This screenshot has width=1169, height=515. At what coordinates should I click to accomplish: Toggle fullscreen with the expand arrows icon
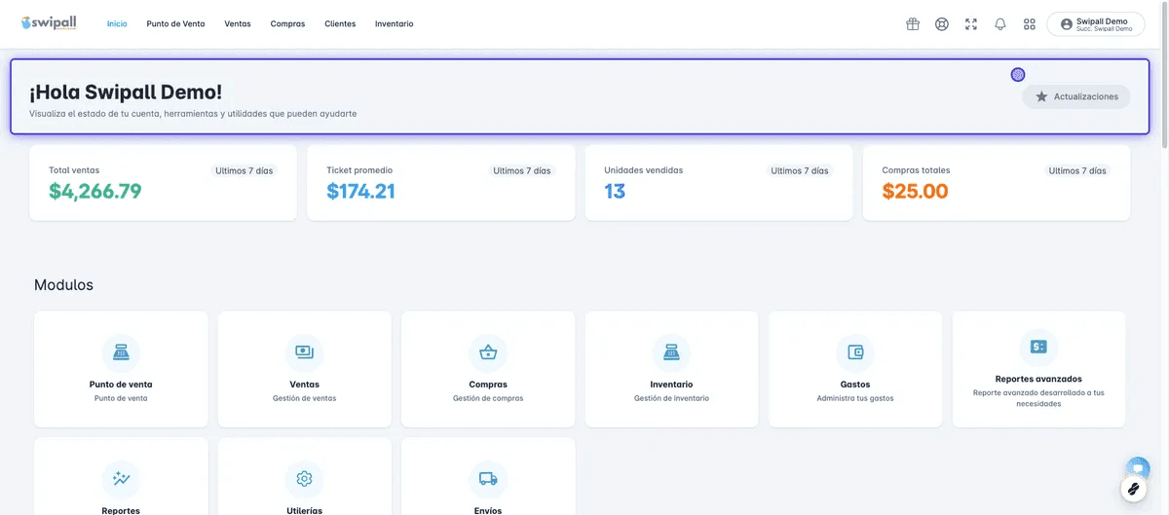pyautogui.click(x=971, y=24)
